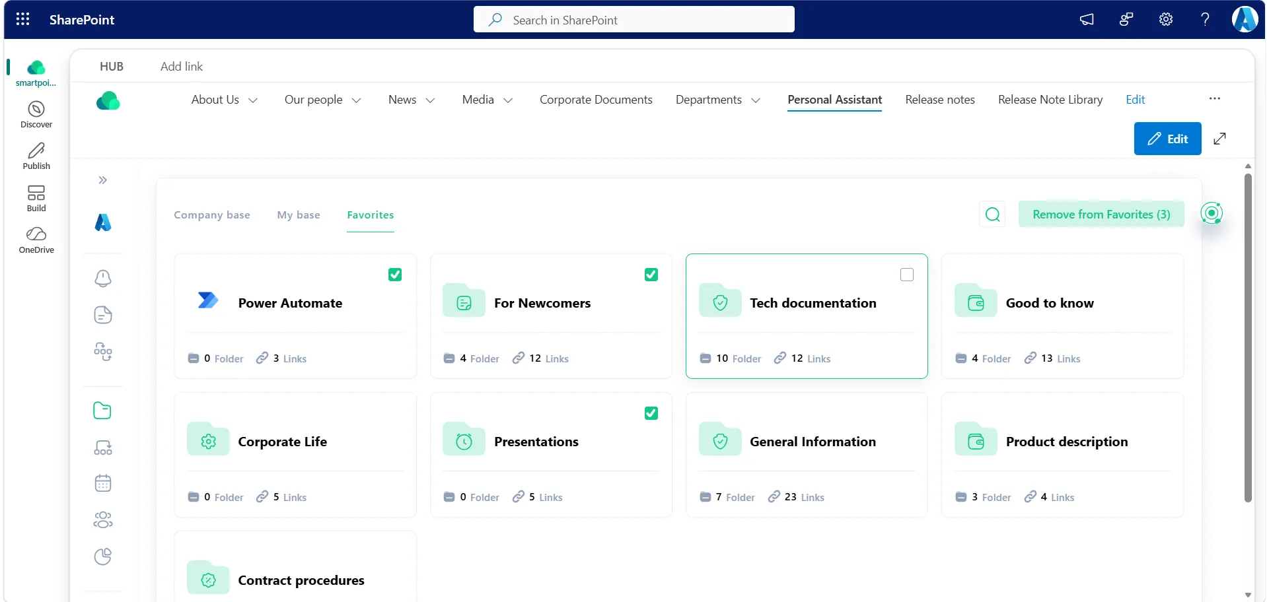This screenshot has width=1267, height=602.
Task: Click the blue Edit page button
Action: pos(1168,139)
